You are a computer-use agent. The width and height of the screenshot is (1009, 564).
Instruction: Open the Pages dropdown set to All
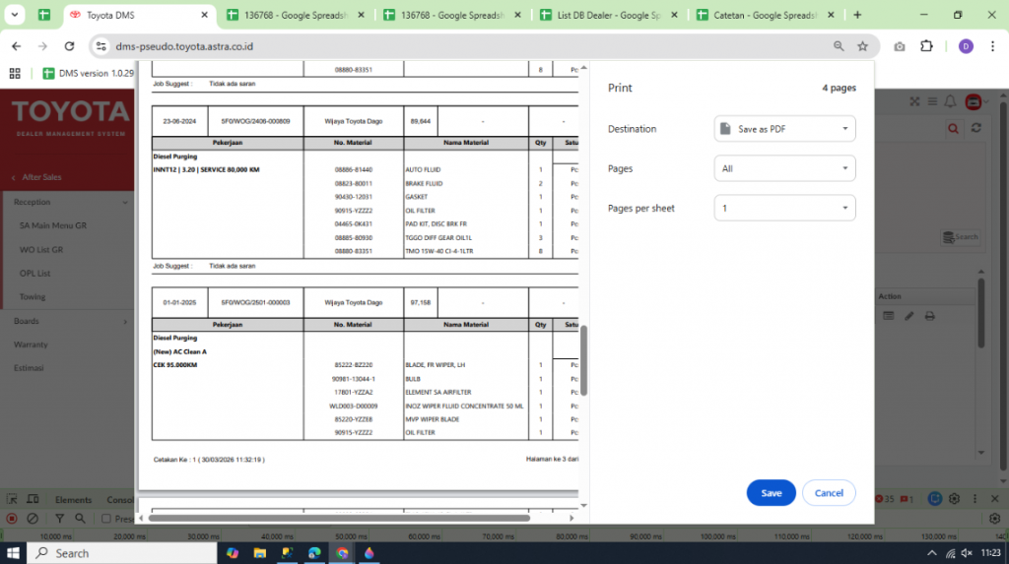(x=784, y=169)
